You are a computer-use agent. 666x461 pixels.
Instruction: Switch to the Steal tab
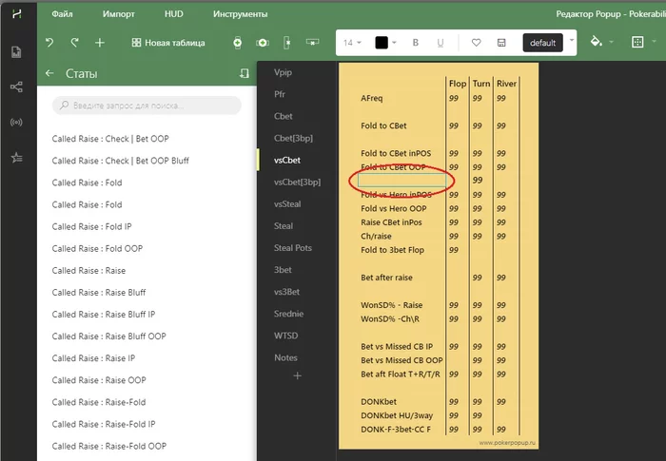(284, 226)
